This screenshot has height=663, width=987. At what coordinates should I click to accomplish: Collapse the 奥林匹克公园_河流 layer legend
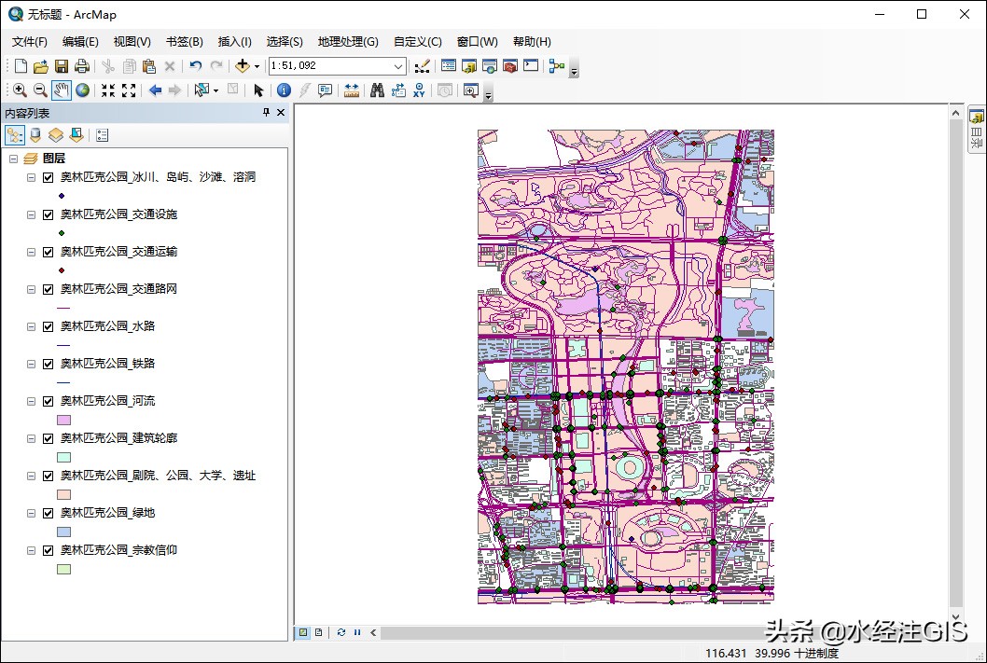coord(31,401)
